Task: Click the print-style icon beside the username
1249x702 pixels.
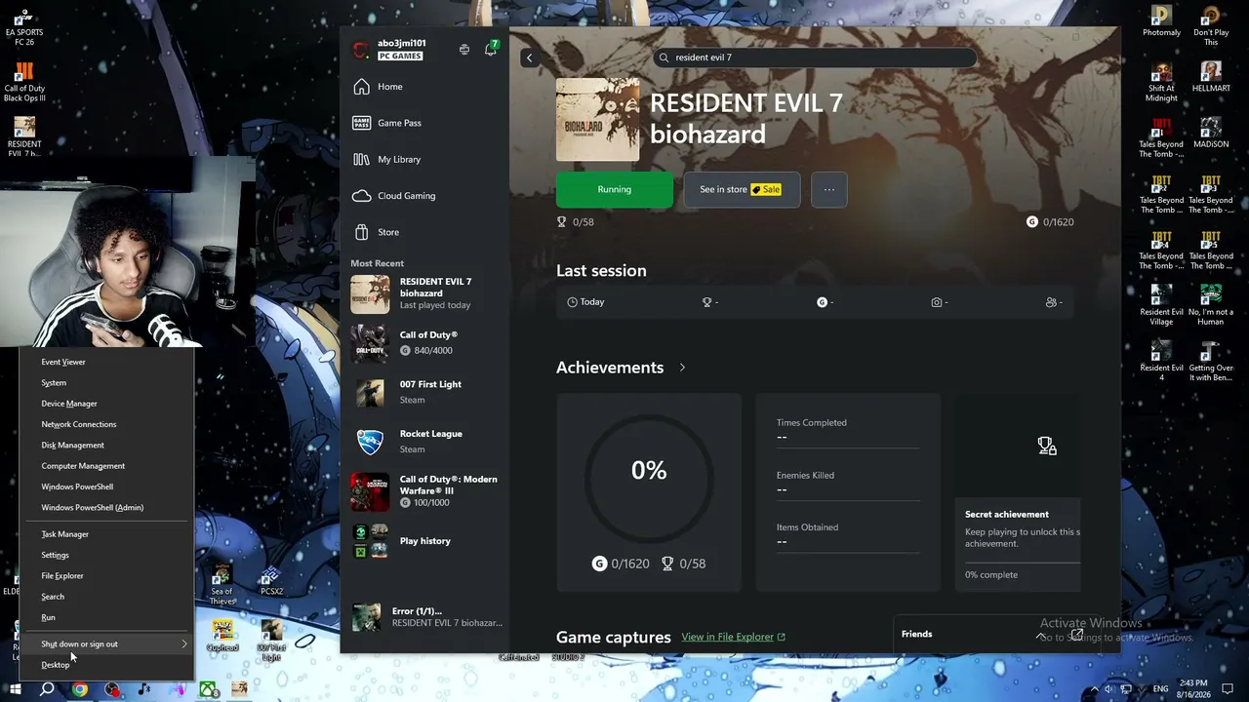Action: pyautogui.click(x=464, y=50)
